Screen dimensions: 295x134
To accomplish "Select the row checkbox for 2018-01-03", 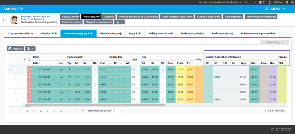I will tap(16, 84).
